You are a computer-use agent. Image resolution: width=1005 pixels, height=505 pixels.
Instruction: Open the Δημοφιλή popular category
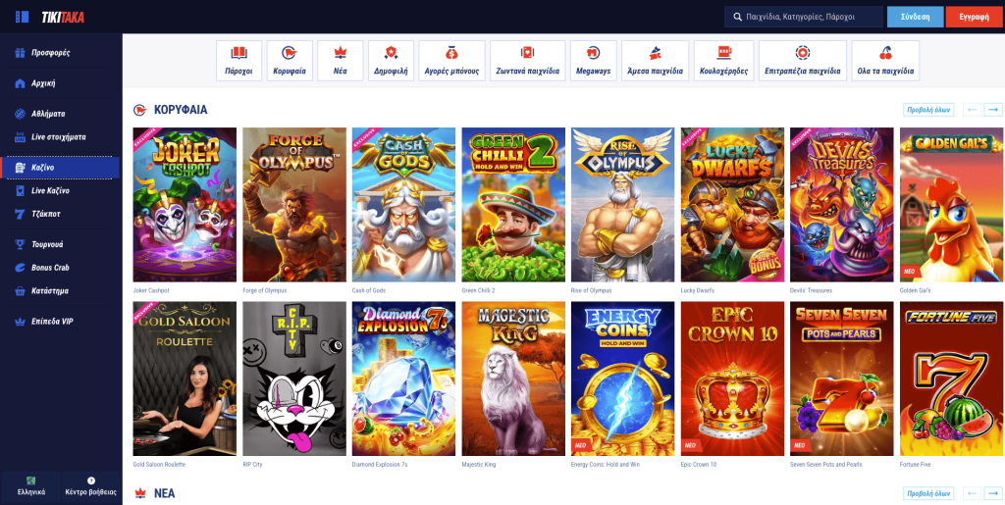point(391,61)
